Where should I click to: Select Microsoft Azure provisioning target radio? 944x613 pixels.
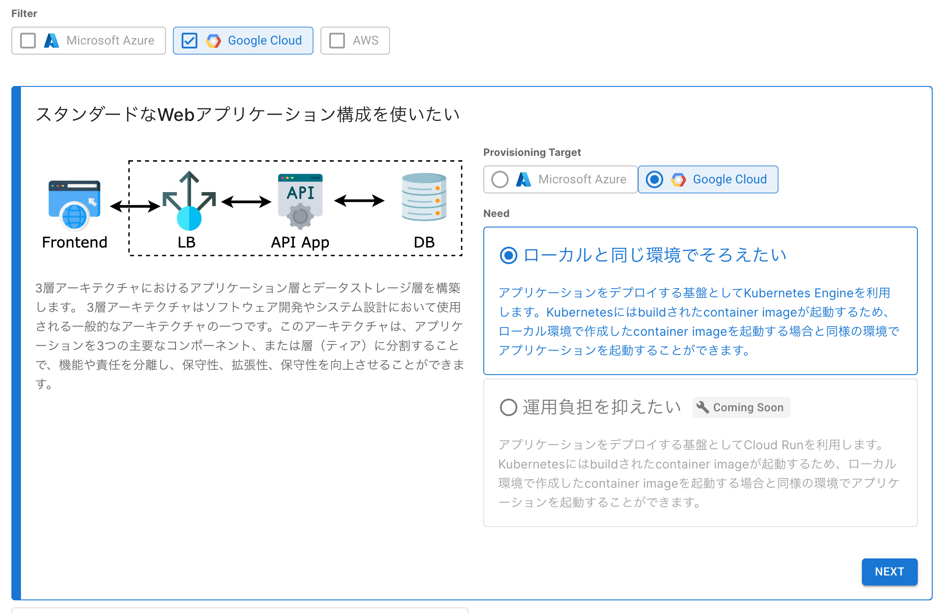[x=500, y=179]
